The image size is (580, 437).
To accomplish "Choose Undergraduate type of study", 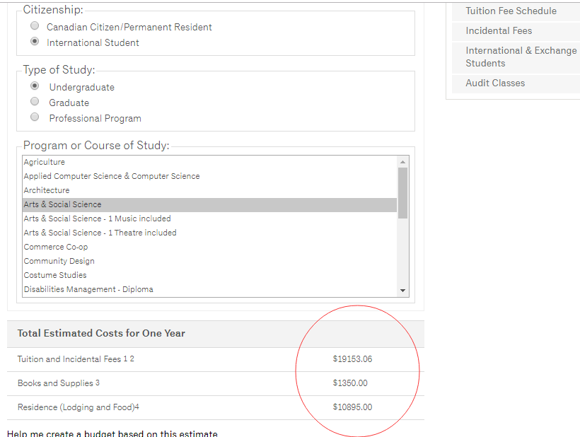I will click(35, 86).
